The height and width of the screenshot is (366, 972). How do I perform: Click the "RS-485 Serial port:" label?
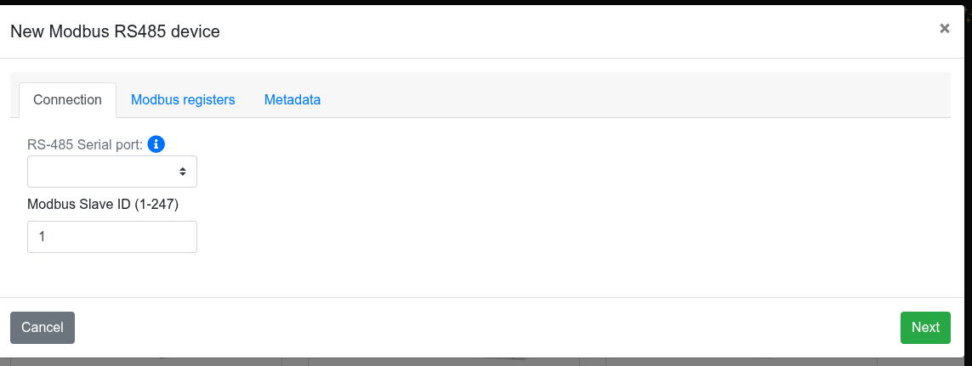coord(85,144)
